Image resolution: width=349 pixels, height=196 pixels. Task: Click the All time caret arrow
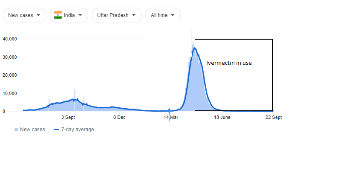173,15
